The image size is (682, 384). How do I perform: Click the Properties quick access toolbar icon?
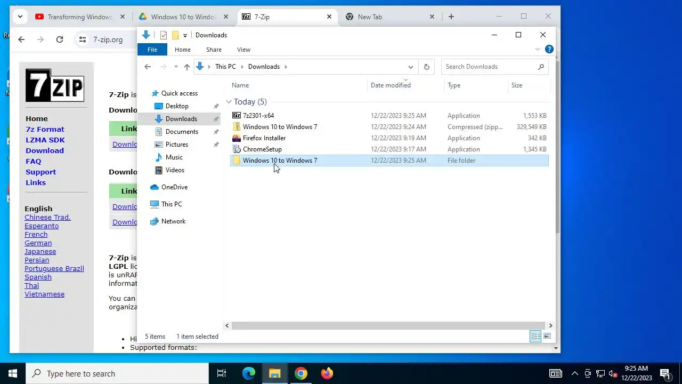coord(164,35)
